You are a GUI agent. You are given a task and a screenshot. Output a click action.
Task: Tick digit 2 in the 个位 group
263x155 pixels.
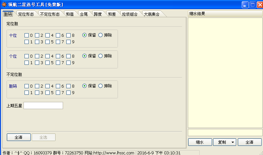click(x=37, y=56)
